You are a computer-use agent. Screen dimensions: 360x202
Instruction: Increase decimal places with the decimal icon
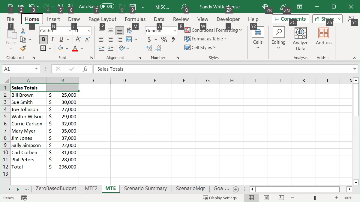[x=149, y=48]
